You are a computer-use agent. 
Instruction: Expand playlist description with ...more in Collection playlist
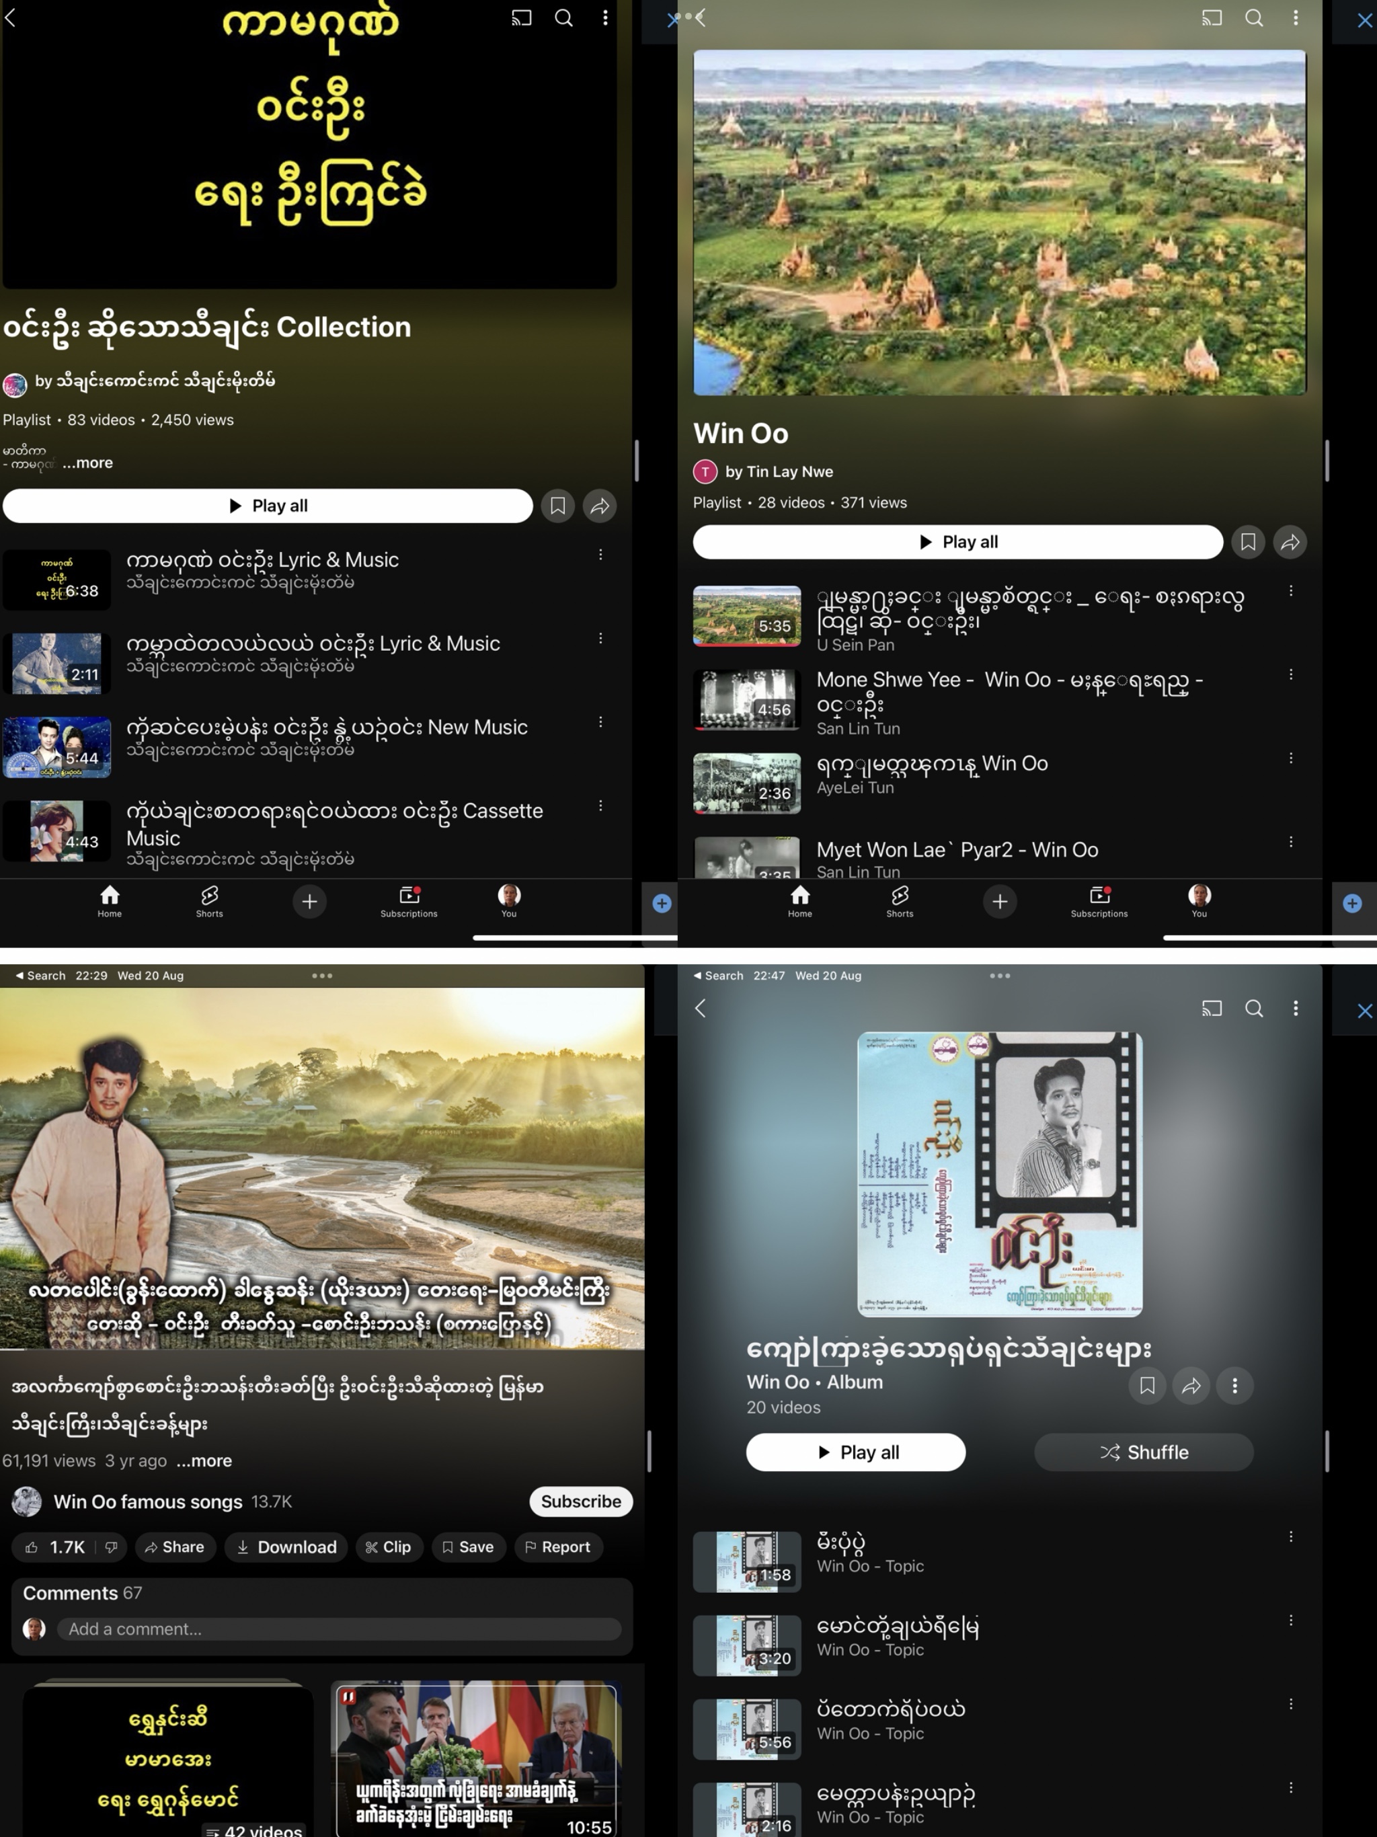click(x=87, y=463)
